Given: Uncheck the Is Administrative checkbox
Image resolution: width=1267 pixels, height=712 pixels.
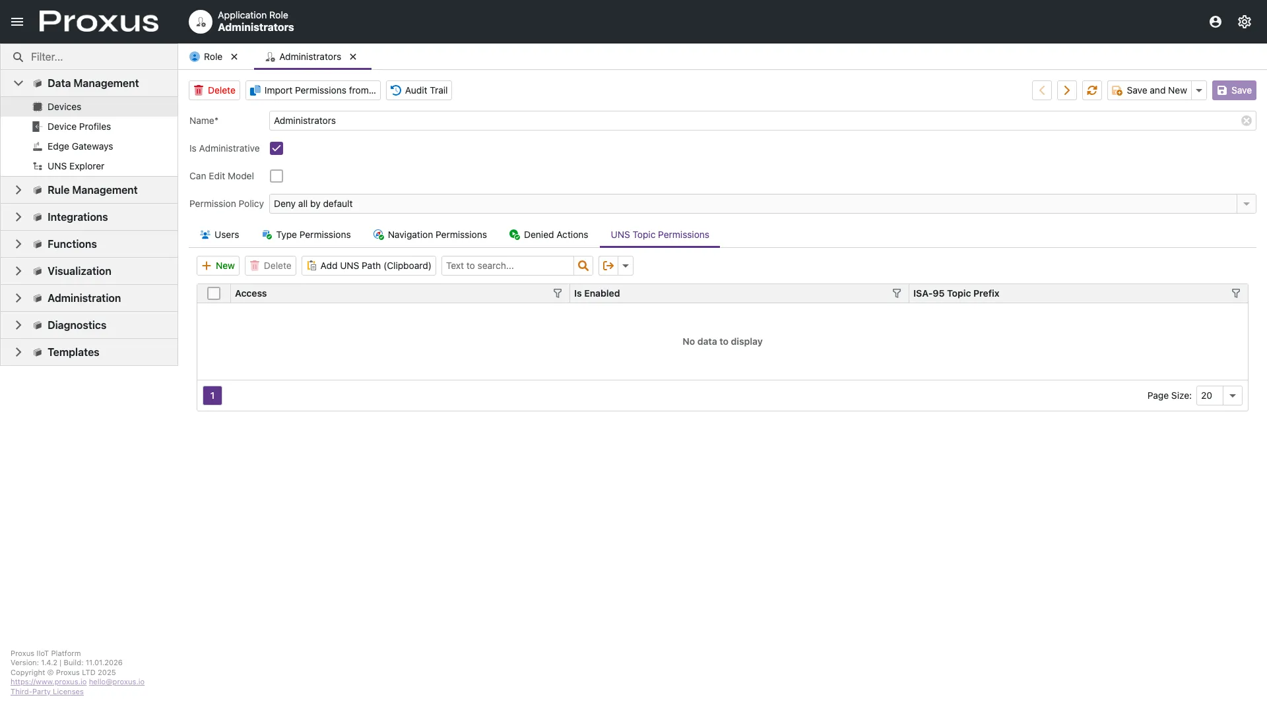Looking at the screenshot, I should [276, 148].
